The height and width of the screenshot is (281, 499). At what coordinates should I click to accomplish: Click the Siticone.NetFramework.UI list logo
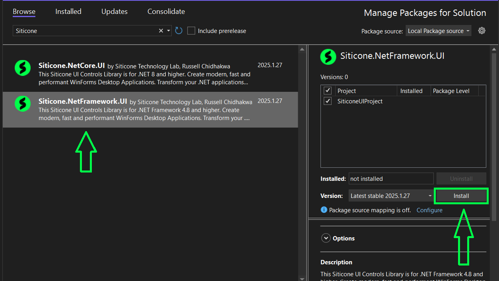coord(23,104)
